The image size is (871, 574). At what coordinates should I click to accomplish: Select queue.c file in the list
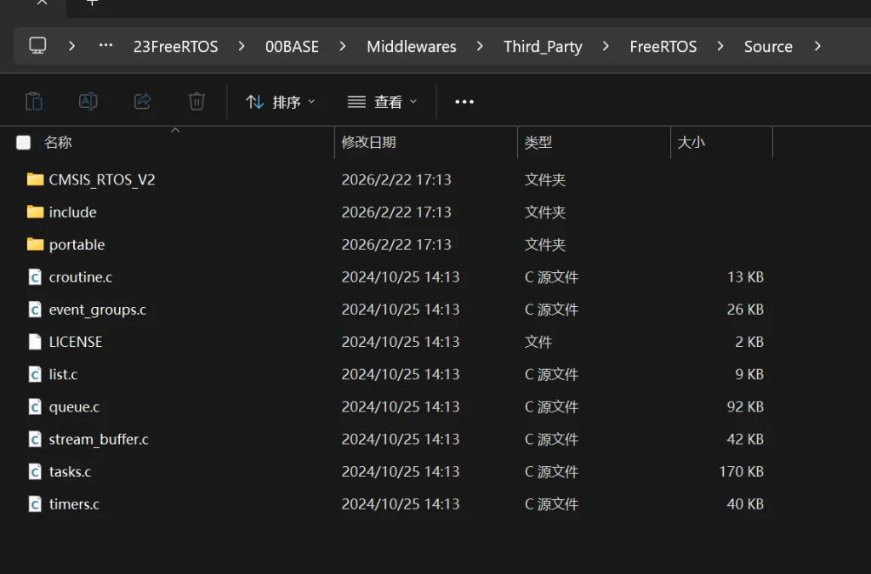pos(74,407)
